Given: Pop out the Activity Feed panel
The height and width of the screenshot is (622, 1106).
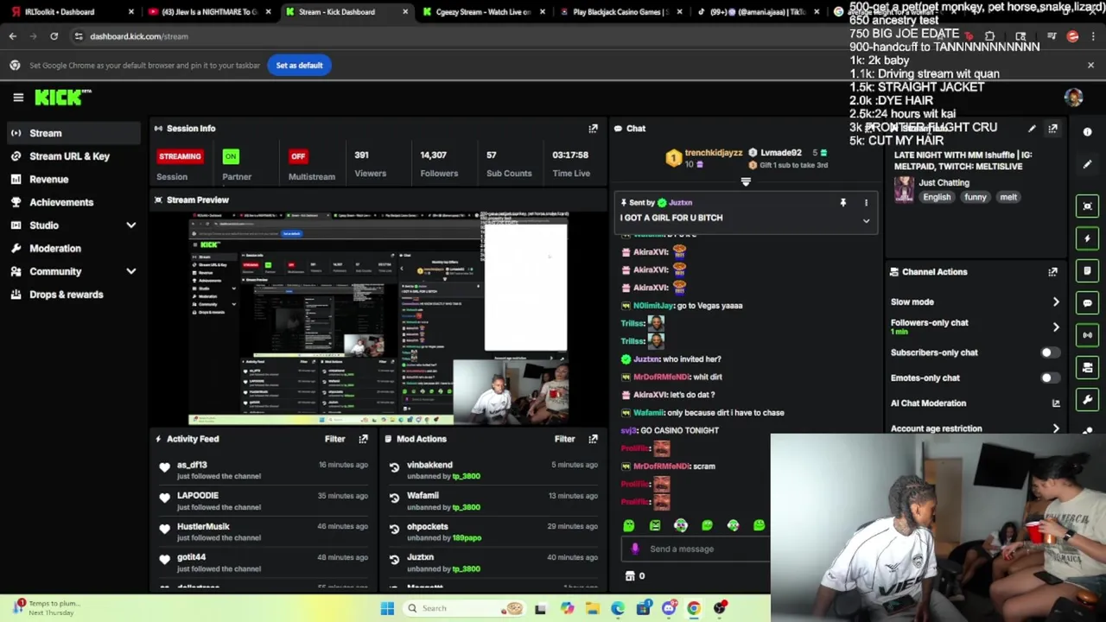Looking at the screenshot, I should tap(363, 439).
